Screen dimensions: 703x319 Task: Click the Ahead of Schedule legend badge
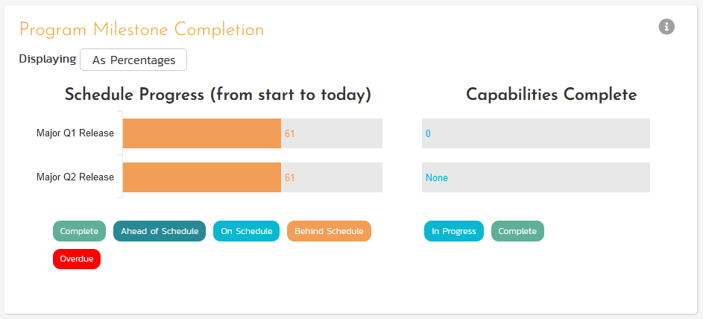click(x=160, y=231)
